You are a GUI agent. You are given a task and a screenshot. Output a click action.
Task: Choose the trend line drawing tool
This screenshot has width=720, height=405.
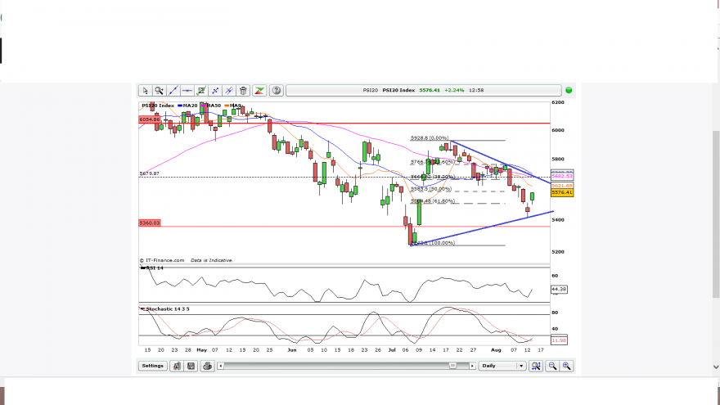pyautogui.click(x=173, y=91)
